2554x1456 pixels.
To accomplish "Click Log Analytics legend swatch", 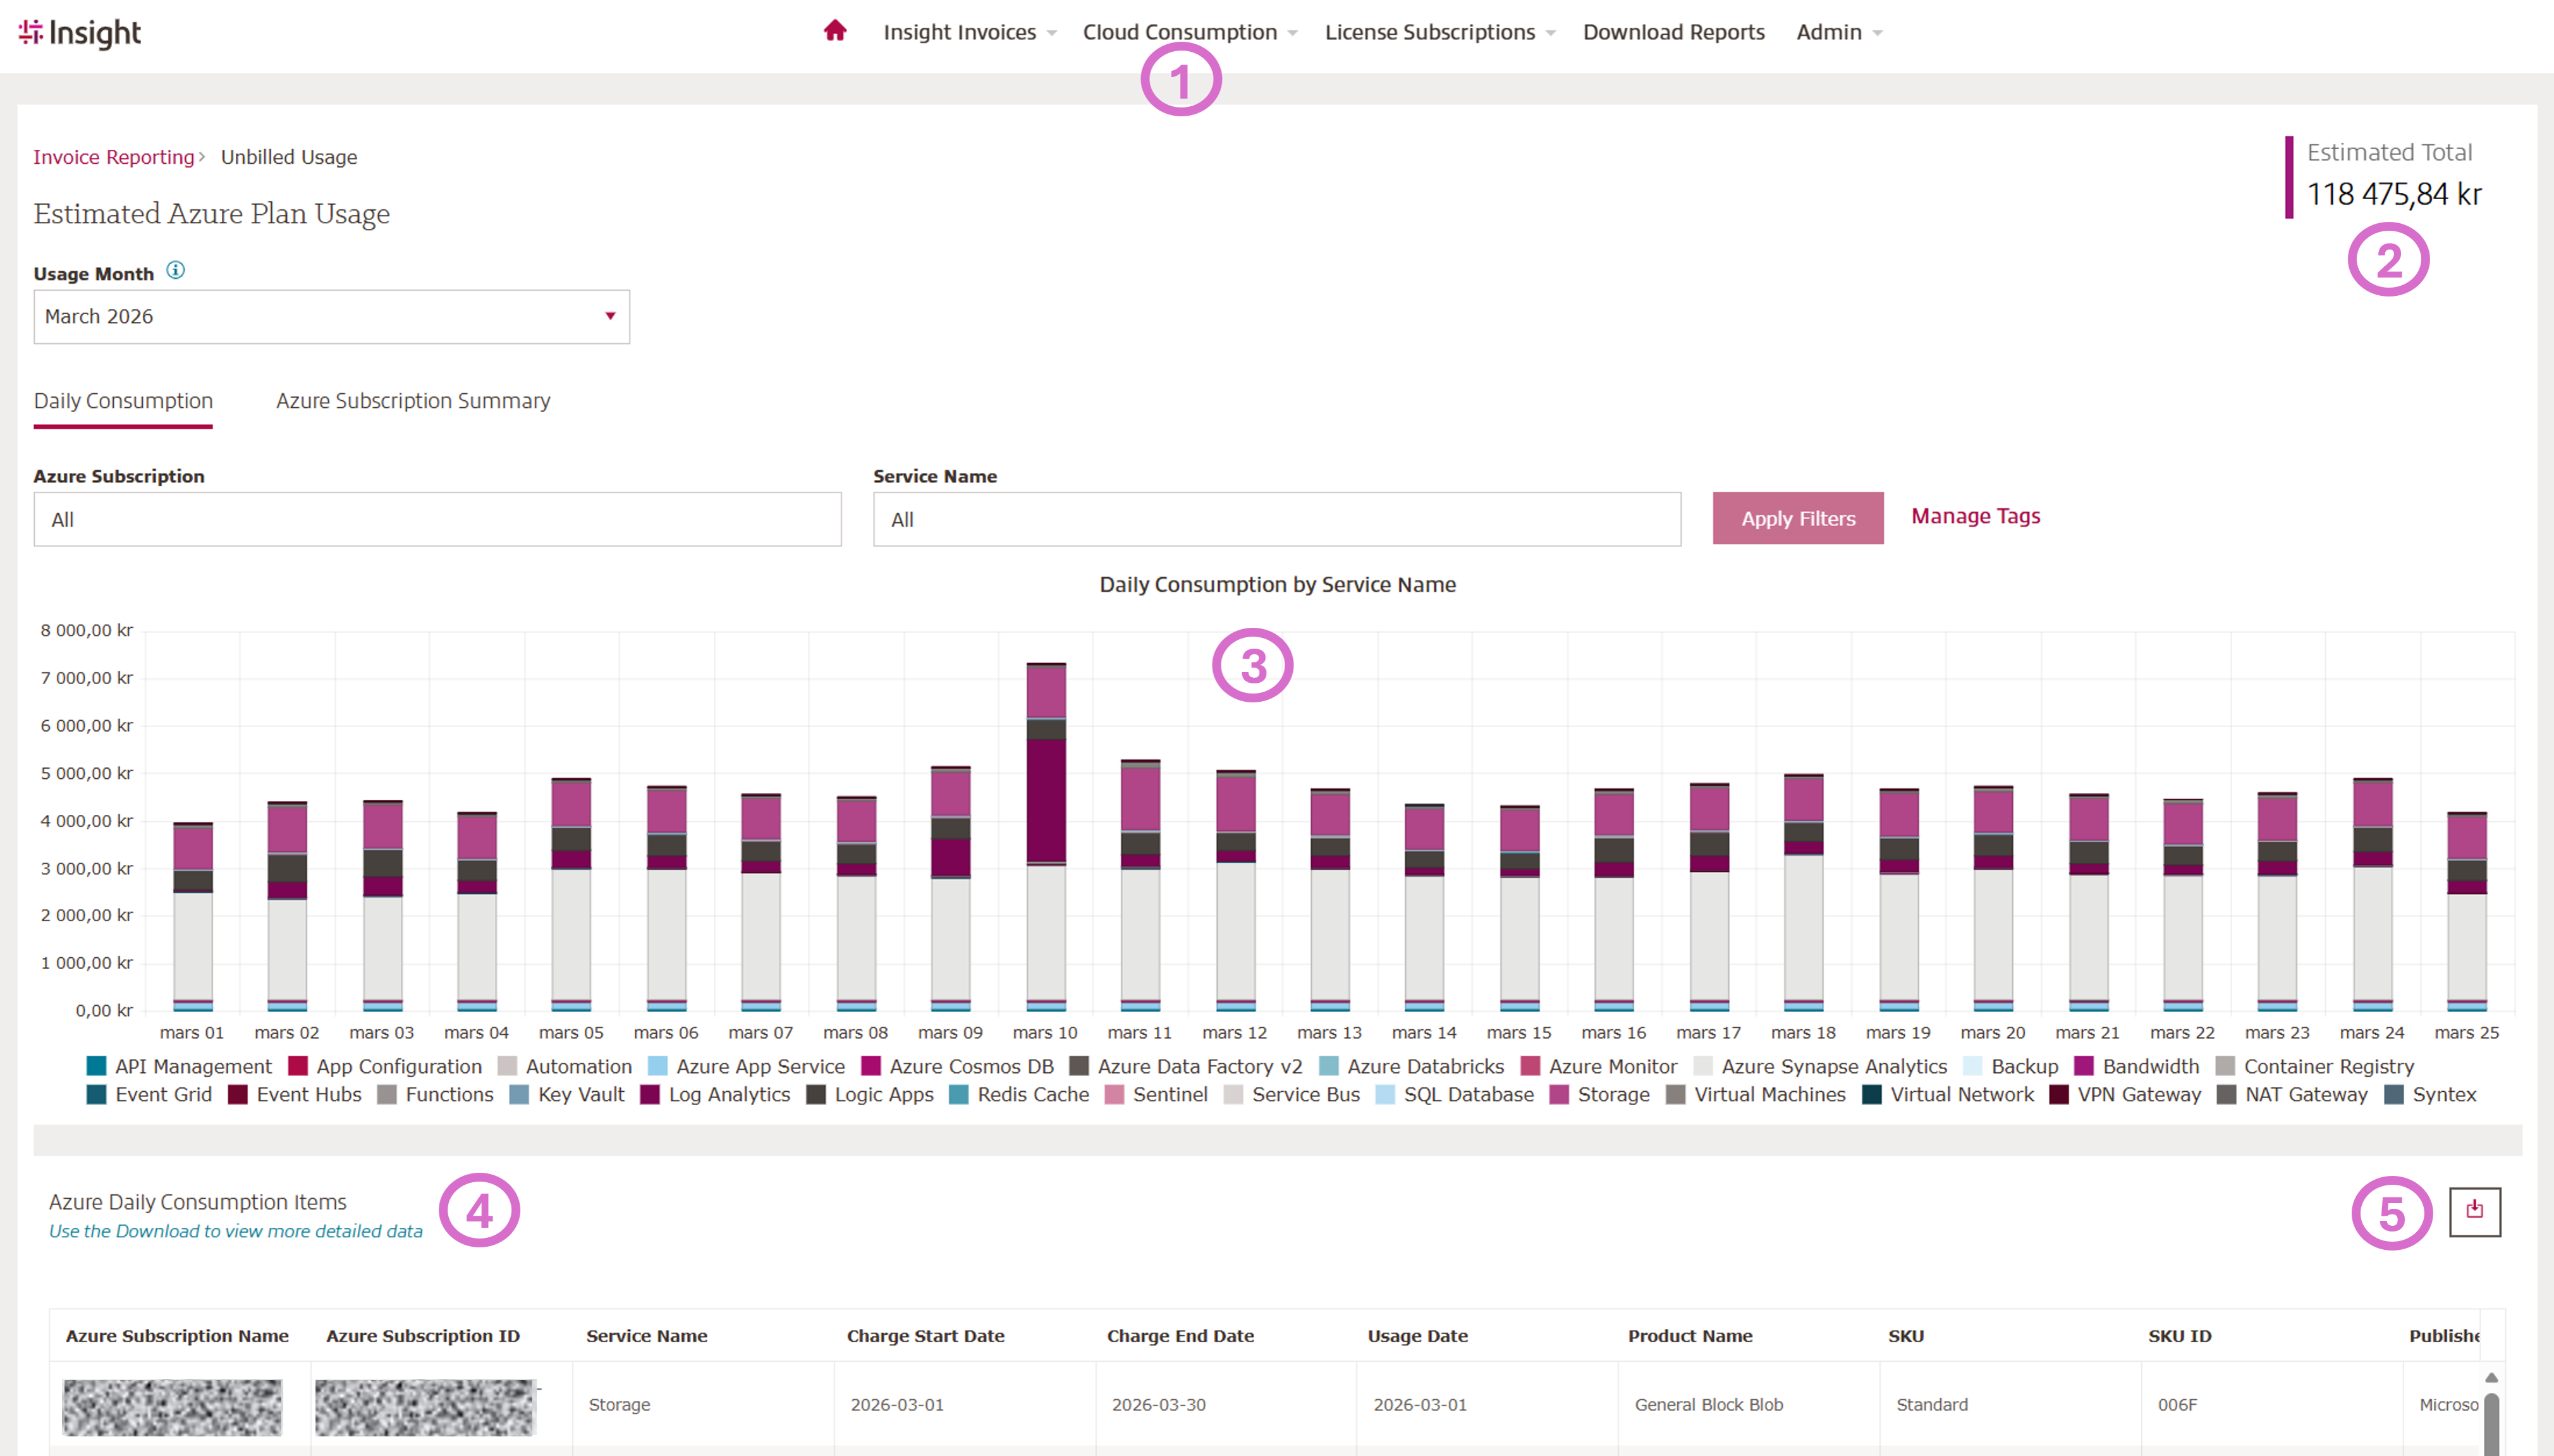I will [x=650, y=1094].
